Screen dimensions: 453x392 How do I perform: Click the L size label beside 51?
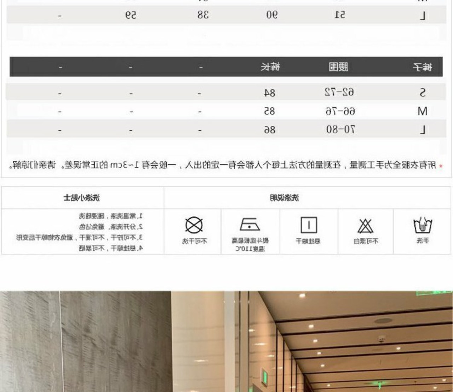423,16
